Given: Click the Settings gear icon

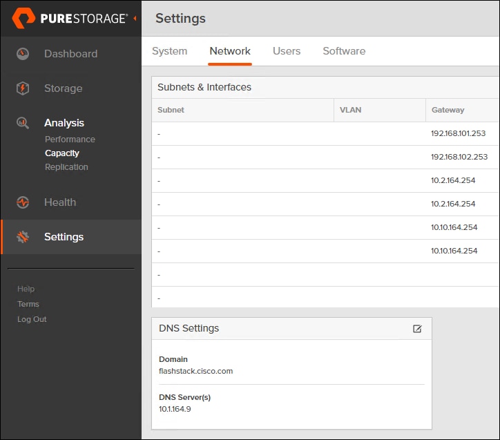Looking at the screenshot, I should pos(23,237).
